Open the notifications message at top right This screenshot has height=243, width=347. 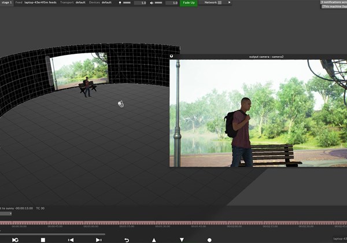[333, 2]
